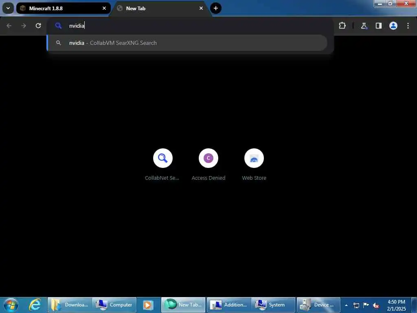Open network status tray icon
This screenshot has height=313, width=417.
pyautogui.click(x=356, y=305)
